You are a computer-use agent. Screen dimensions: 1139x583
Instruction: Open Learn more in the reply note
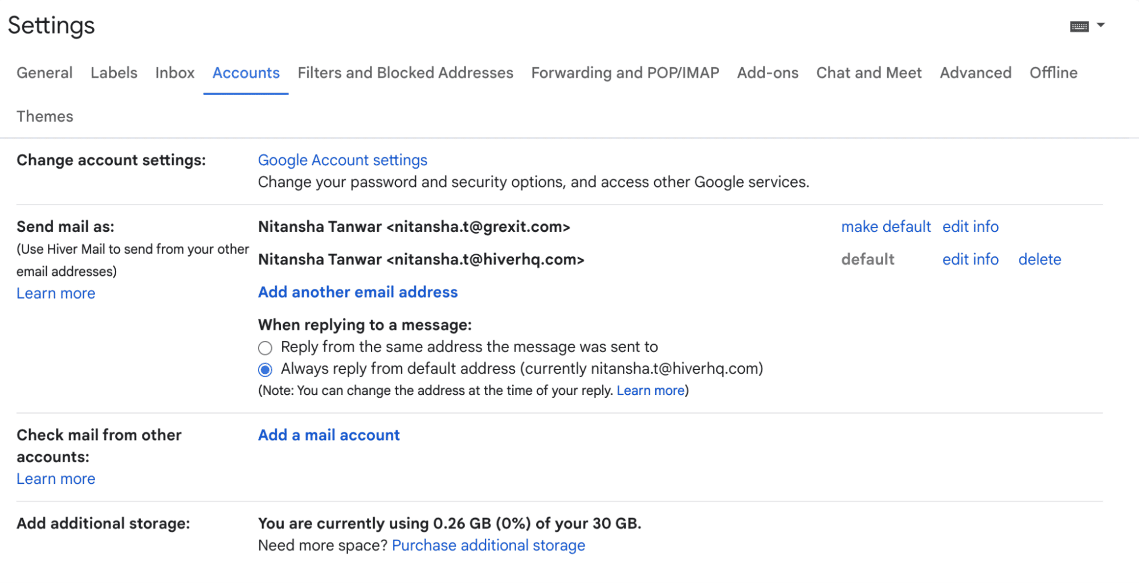point(650,390)
